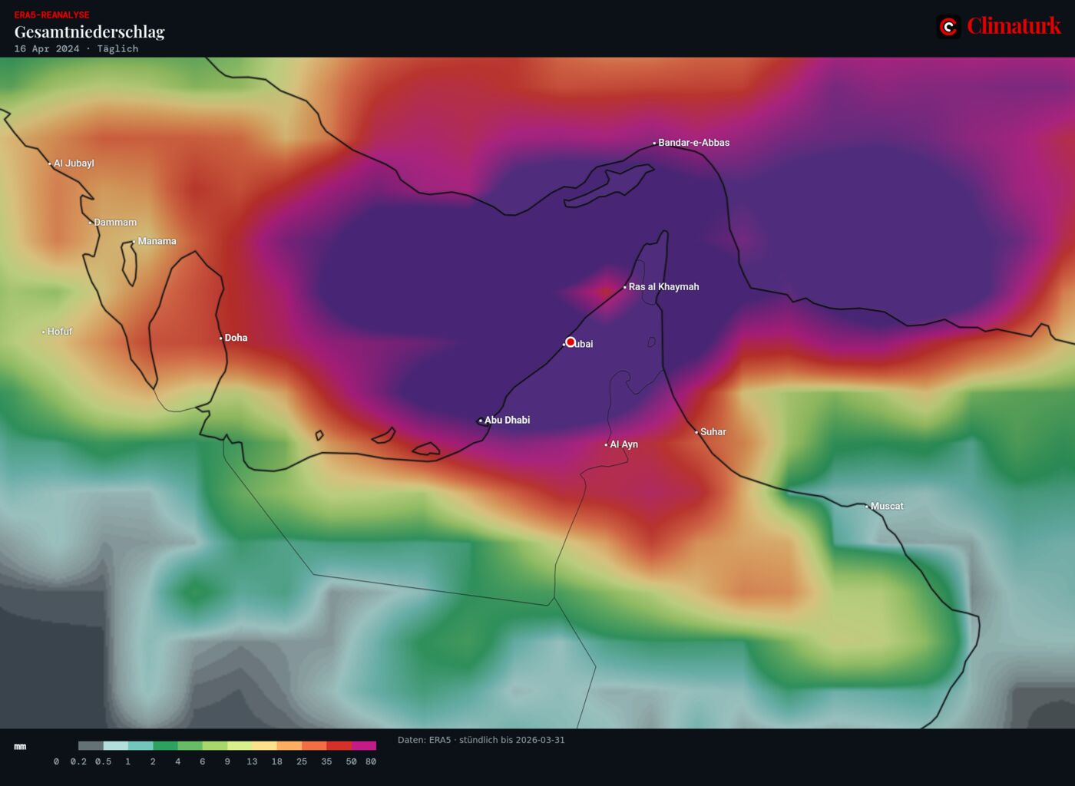Viewport: 1075px width, 786px height.
Task: Click the Ras al Khaymah city label
Action: coord(663,287)
